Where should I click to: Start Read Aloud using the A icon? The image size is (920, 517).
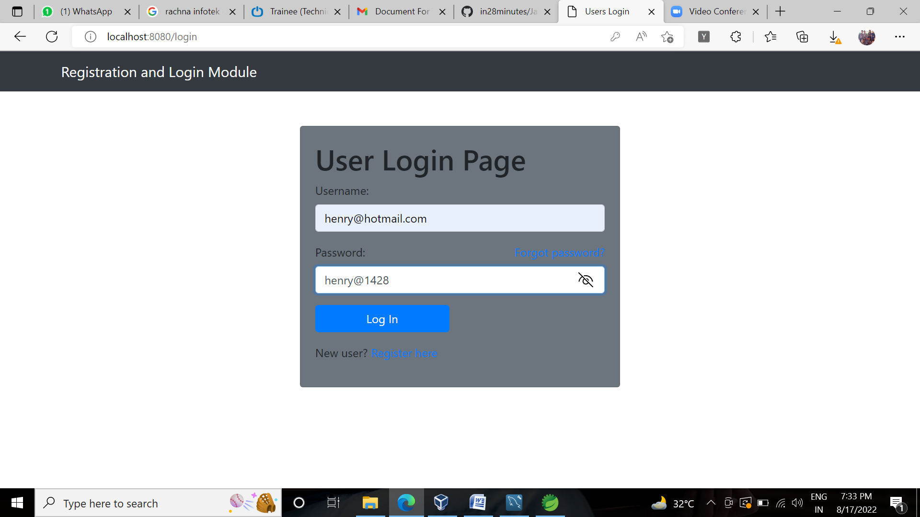641,36
